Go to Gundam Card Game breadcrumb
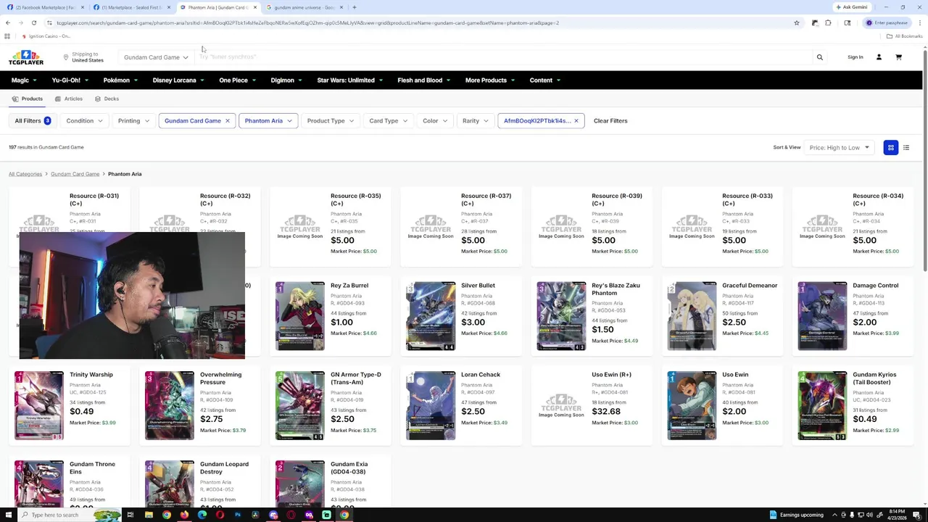928x522 pixels. 75,174
